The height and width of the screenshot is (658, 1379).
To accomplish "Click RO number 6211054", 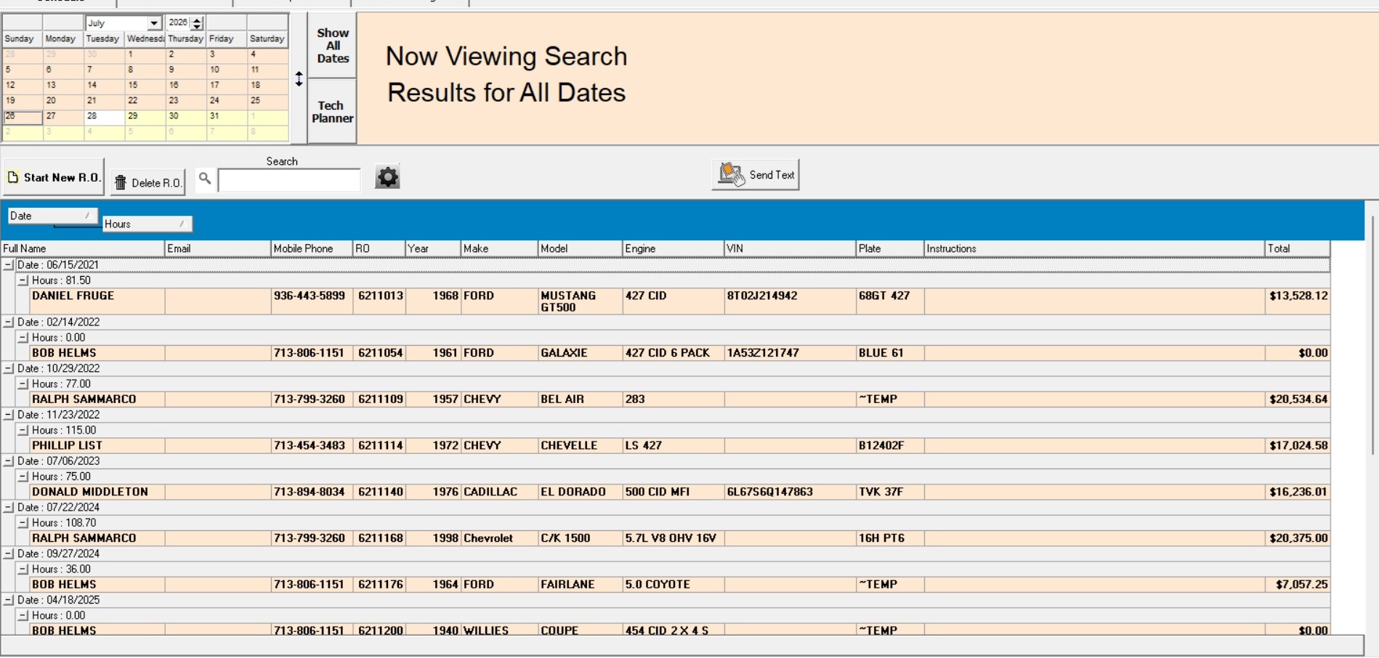I will 380,353.
